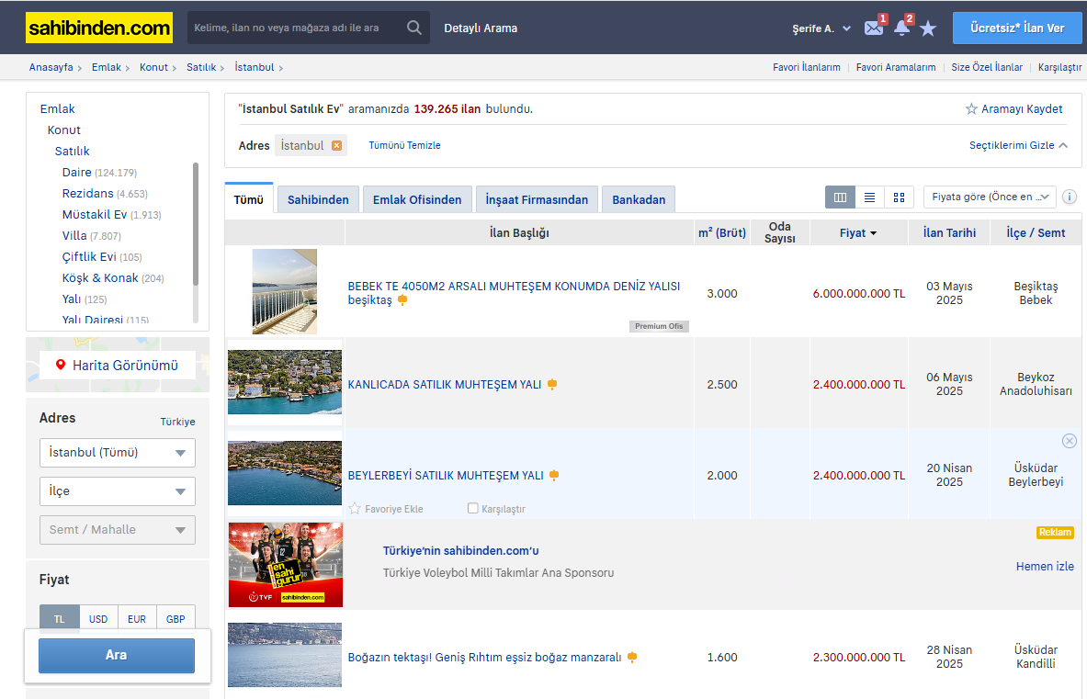Click the Ücretsiz İlan Ver button

coord(1016,28)
